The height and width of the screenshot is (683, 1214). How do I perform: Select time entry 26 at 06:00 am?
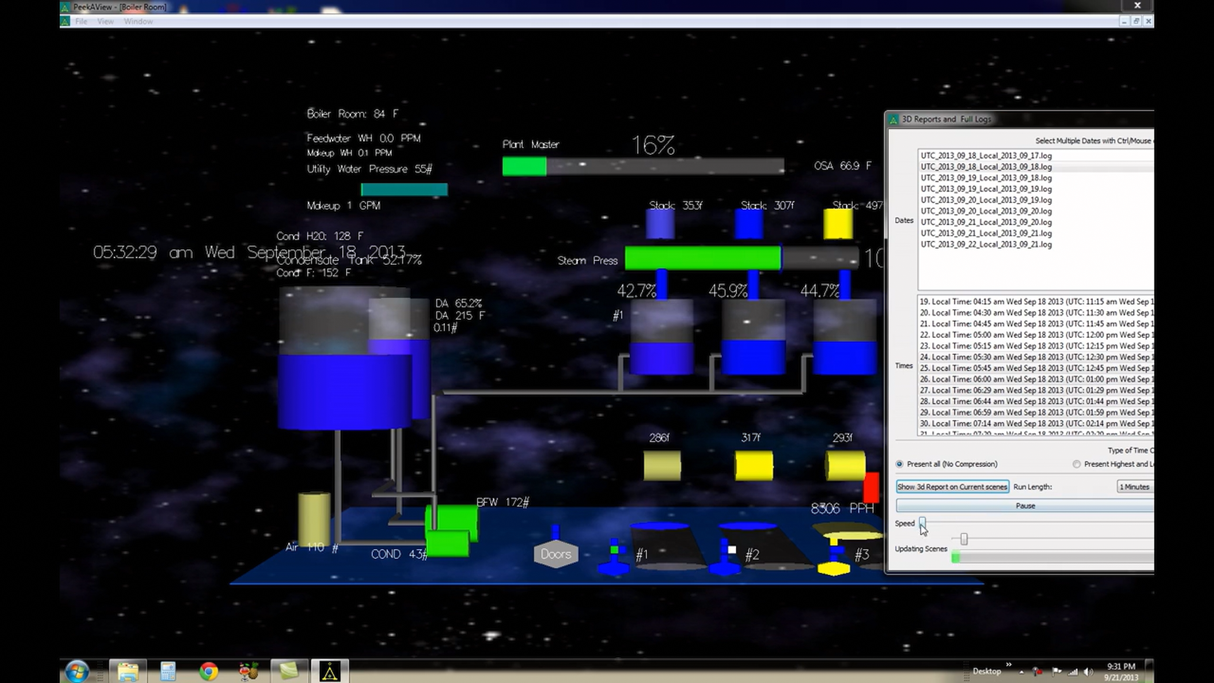pyautogui.click(x=1036, y=379)
